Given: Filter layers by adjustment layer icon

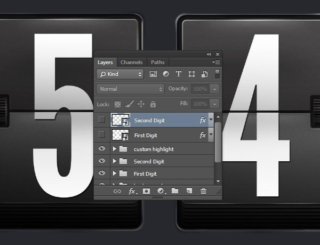Looking at the screenshot, I should [166, 74].
